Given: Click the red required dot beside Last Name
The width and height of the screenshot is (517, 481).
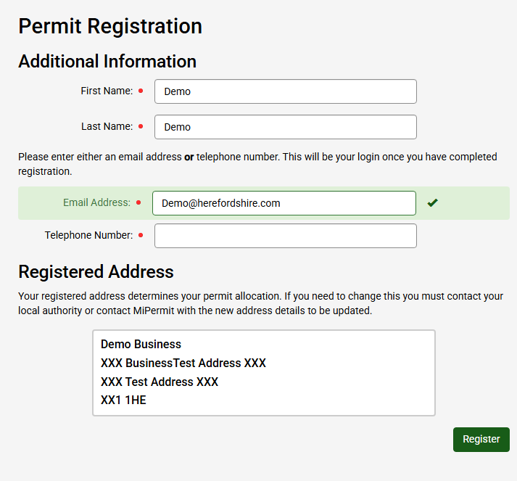Looking at the screenshot, I should (141, 127).
